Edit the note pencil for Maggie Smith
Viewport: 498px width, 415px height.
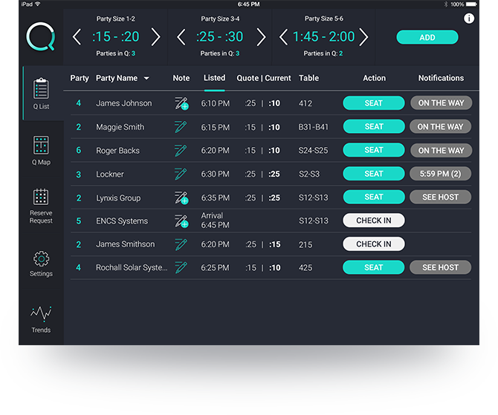(181, 127)
